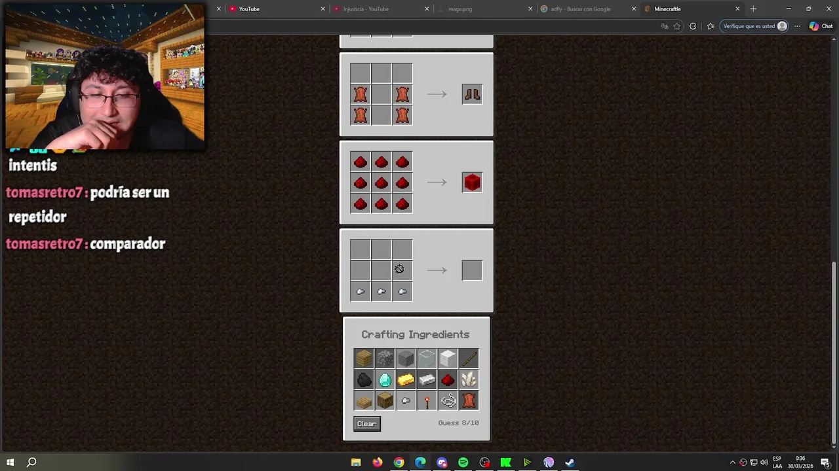Click the 'Guess 8/10' counter text
This screenshot has width=839, height=471.
pyautogui.click(x=458, y=423)
